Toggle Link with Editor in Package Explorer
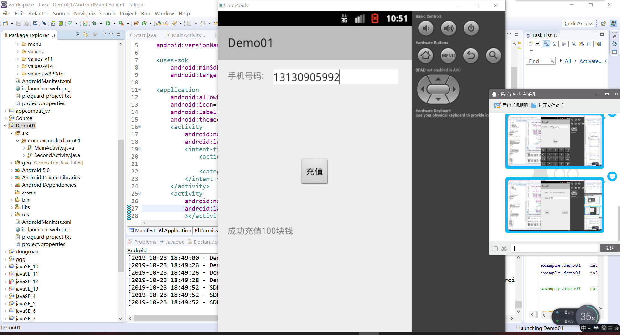 coord(85,34)
